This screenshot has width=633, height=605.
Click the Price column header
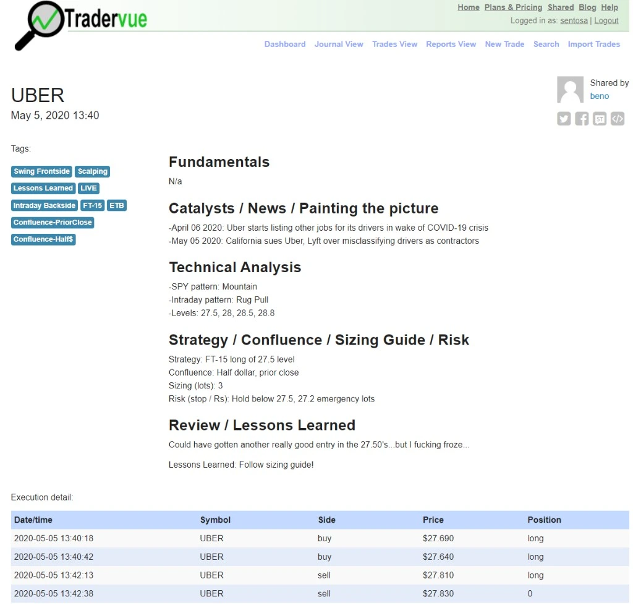[x=433, y=520]
